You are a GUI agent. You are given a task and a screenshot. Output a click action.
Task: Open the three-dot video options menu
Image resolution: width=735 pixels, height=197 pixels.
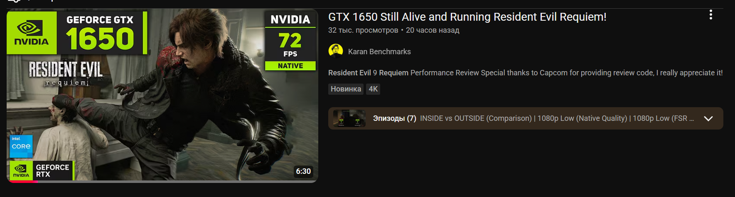[711, 15]
